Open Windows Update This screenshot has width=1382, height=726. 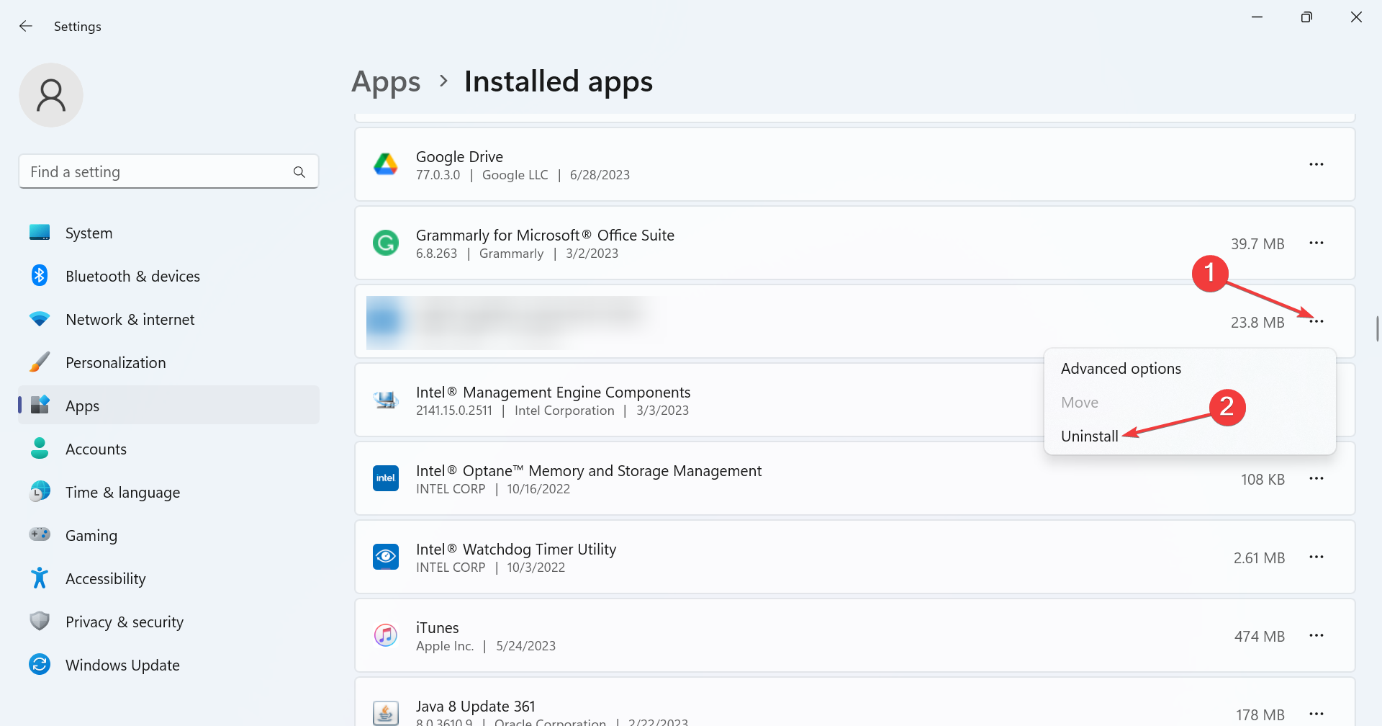[168, 665]
